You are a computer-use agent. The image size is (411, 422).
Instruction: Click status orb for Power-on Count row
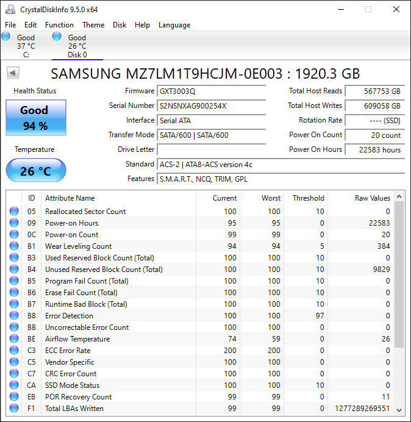pyautogui.click(x=14, y=234)
